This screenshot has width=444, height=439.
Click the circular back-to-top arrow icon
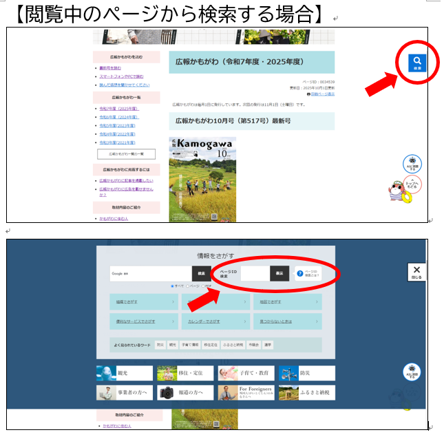coord(412,184)
